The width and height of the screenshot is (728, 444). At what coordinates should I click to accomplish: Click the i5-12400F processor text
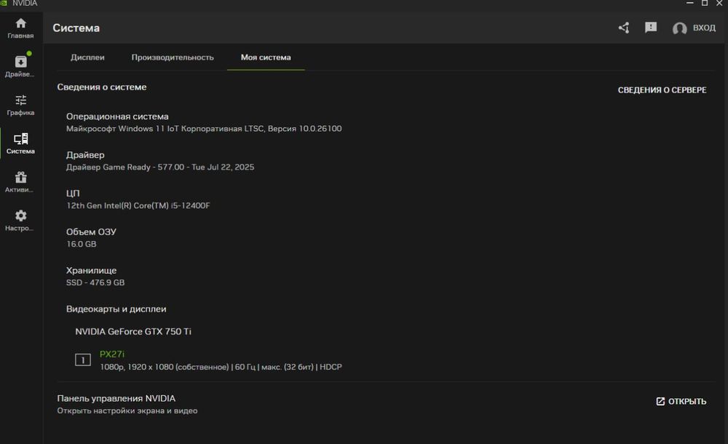(138, 206)
